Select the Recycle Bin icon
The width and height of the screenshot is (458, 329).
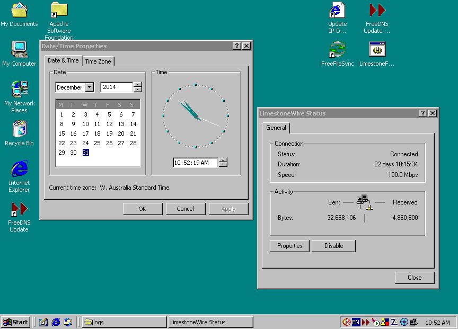point(19,133)
